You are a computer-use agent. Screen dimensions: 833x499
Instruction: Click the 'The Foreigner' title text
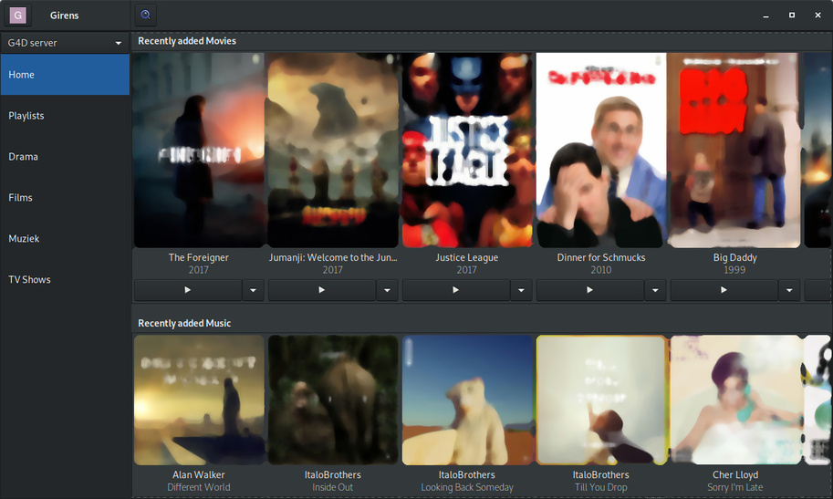coord(199,257)
